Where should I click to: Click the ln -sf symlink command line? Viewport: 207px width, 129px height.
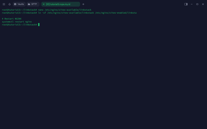coord(69,13)
